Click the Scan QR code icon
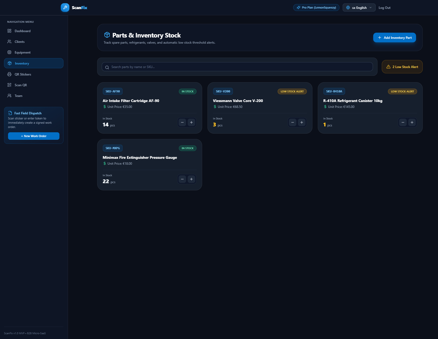Image resolution: width=438 pixels, height=339 pixels. coord(9,85)
